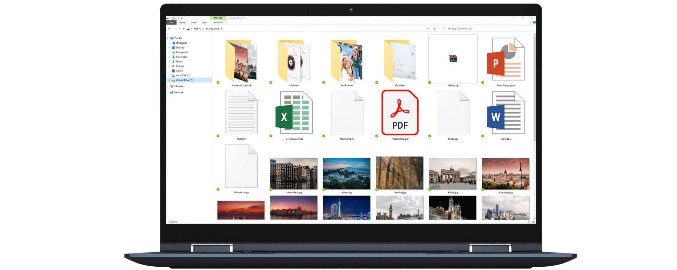This screenshot has height=270, width=677.
Task: Expand the Videos tree node
Action: click(169, 71)
